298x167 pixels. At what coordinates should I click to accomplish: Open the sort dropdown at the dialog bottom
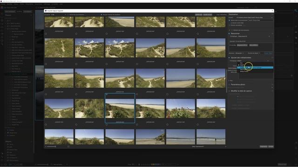click(209, 147)
